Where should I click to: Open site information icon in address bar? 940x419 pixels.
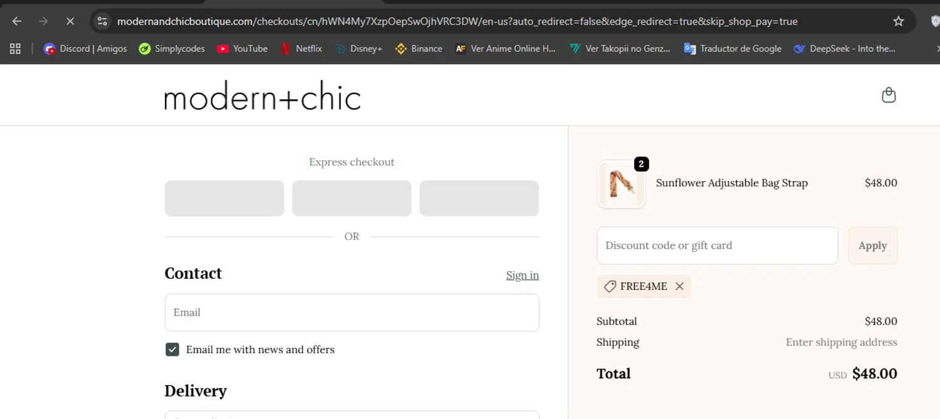102,21
